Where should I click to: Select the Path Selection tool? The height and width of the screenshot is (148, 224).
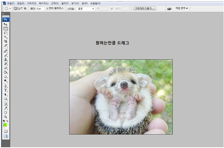click(x=5, y=95)
